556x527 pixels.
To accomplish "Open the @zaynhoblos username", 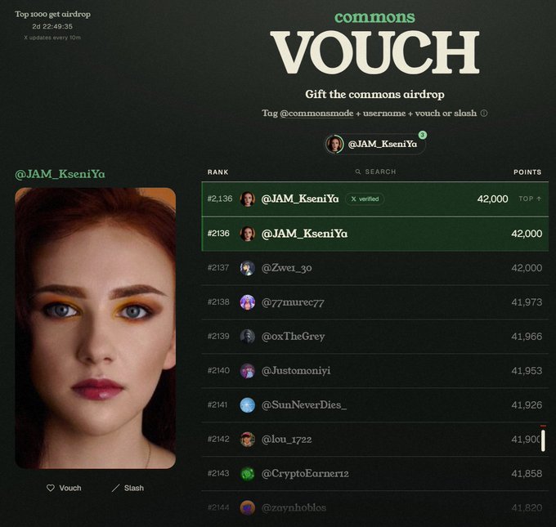I will tap(294, 508).
